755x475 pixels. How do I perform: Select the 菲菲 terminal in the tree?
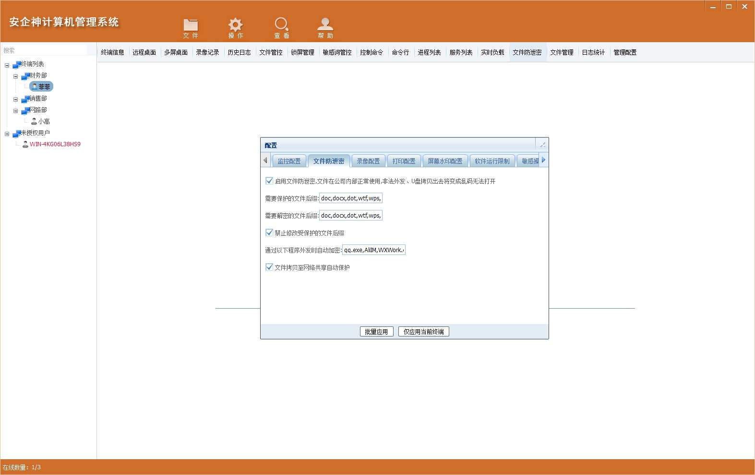pyautogui.click(x=41, y=87)
